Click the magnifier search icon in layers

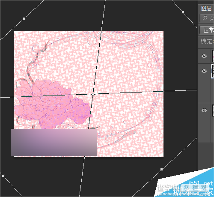click(x=205, y=18)
